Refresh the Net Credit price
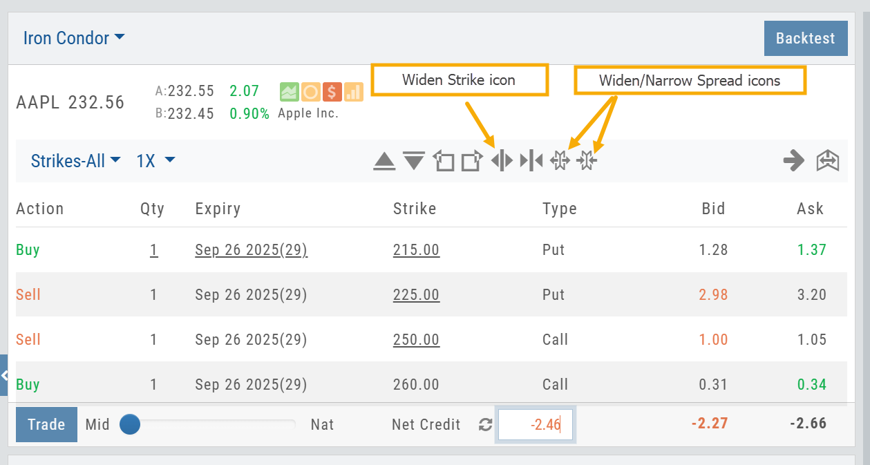The image size is (870, 465). click(x=485, y=425)
